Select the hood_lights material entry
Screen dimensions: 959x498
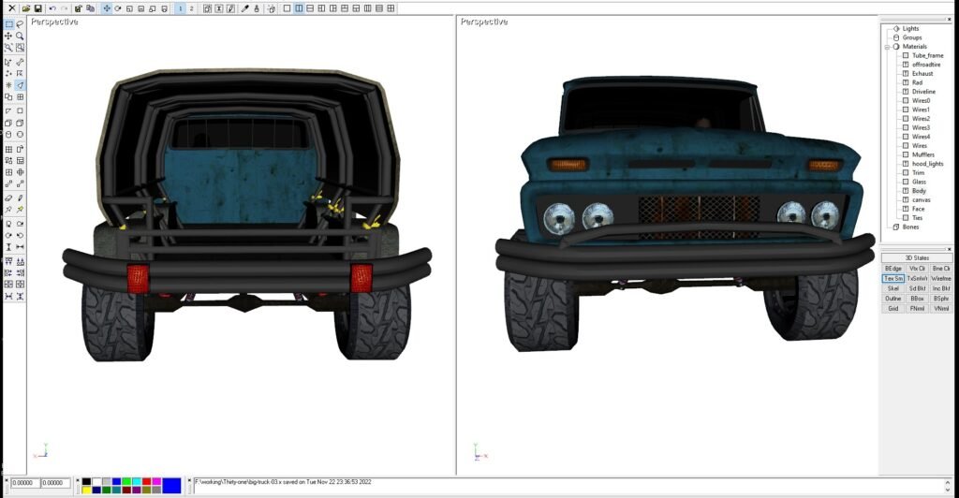tap(927, 164)
